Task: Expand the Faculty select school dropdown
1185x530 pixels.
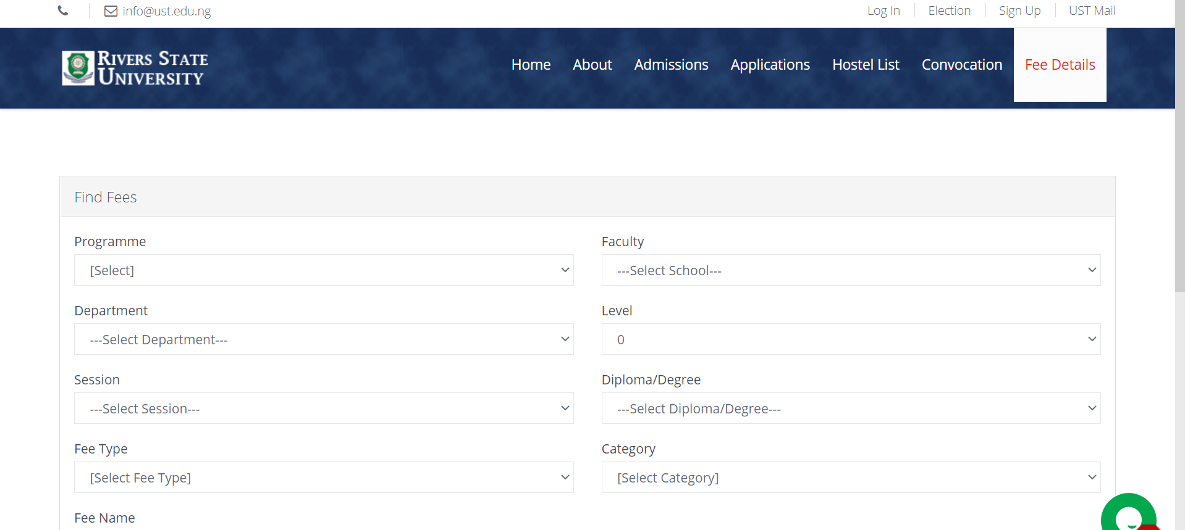Action: [851, 270]
